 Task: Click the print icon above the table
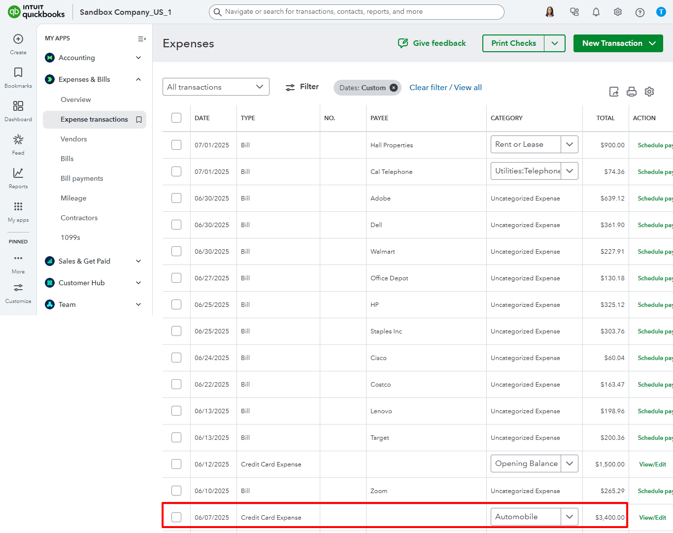click(631, 92)
